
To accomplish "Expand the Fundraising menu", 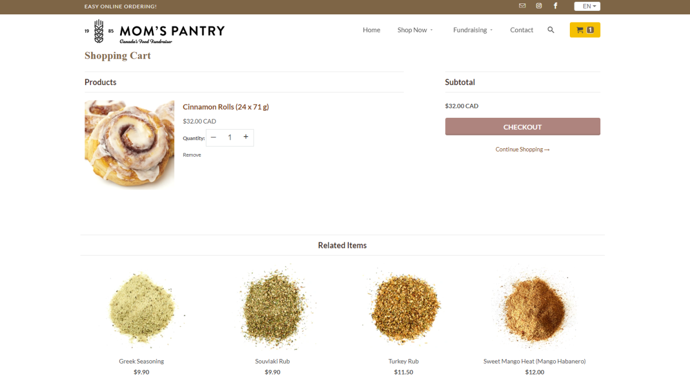I will [x=473, y=30].
